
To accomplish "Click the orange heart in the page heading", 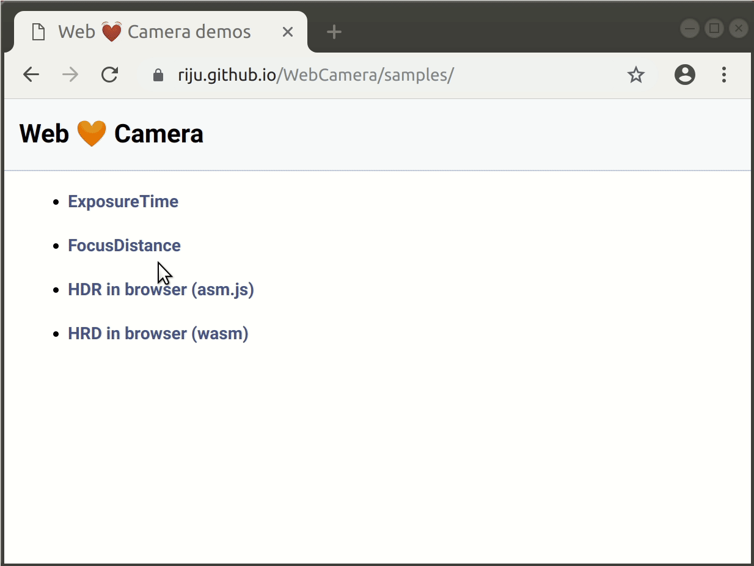I will pos(92,134).
